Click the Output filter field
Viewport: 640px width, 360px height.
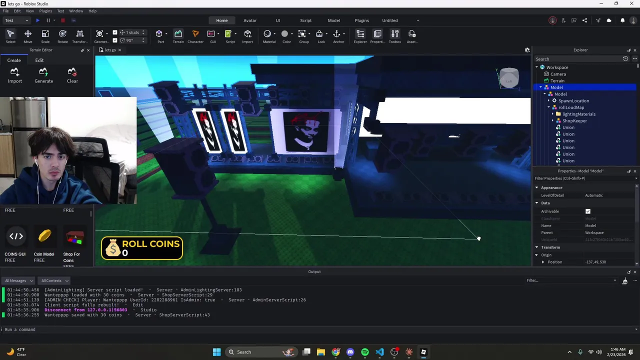572,280
